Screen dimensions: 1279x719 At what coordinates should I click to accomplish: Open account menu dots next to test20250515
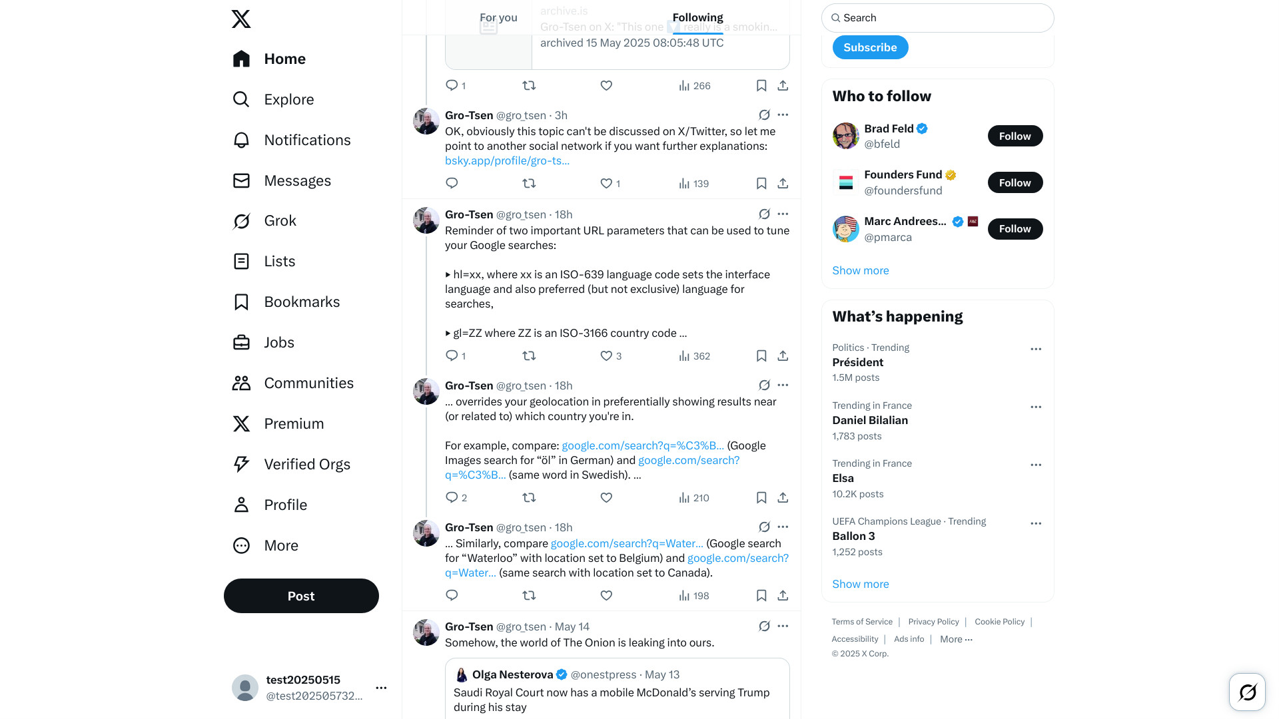click(381, 688)
